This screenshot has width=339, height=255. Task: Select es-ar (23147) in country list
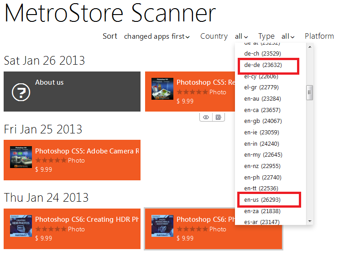[x=262, y=222]
